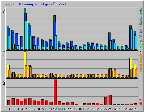
Task: Click day label 15 on x-axis
Action: [67, 109]
